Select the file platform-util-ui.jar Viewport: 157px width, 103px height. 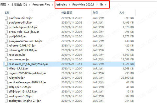coord(20,23)
